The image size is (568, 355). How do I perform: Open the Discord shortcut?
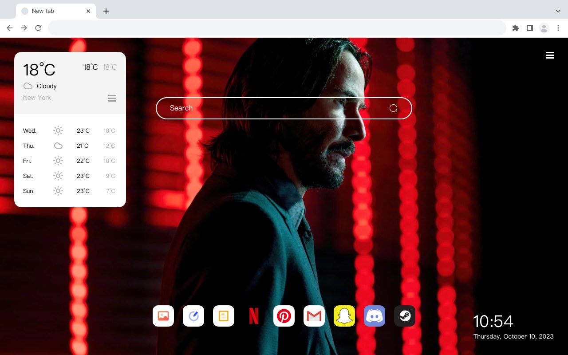(375, 316)
